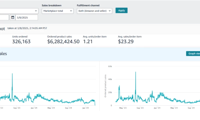This screenshot has width=200, height=120.
Task: Click the Units ordered value 326,163
Action: (x=21, y=41)
